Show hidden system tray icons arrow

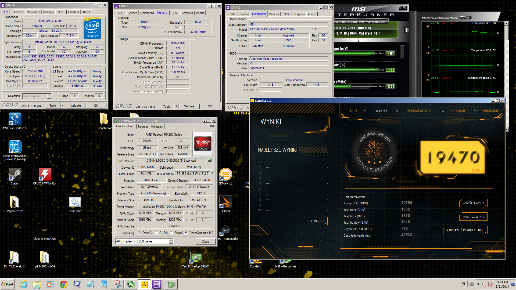478,284
